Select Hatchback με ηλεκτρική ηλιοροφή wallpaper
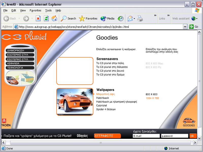 (116, 102)
